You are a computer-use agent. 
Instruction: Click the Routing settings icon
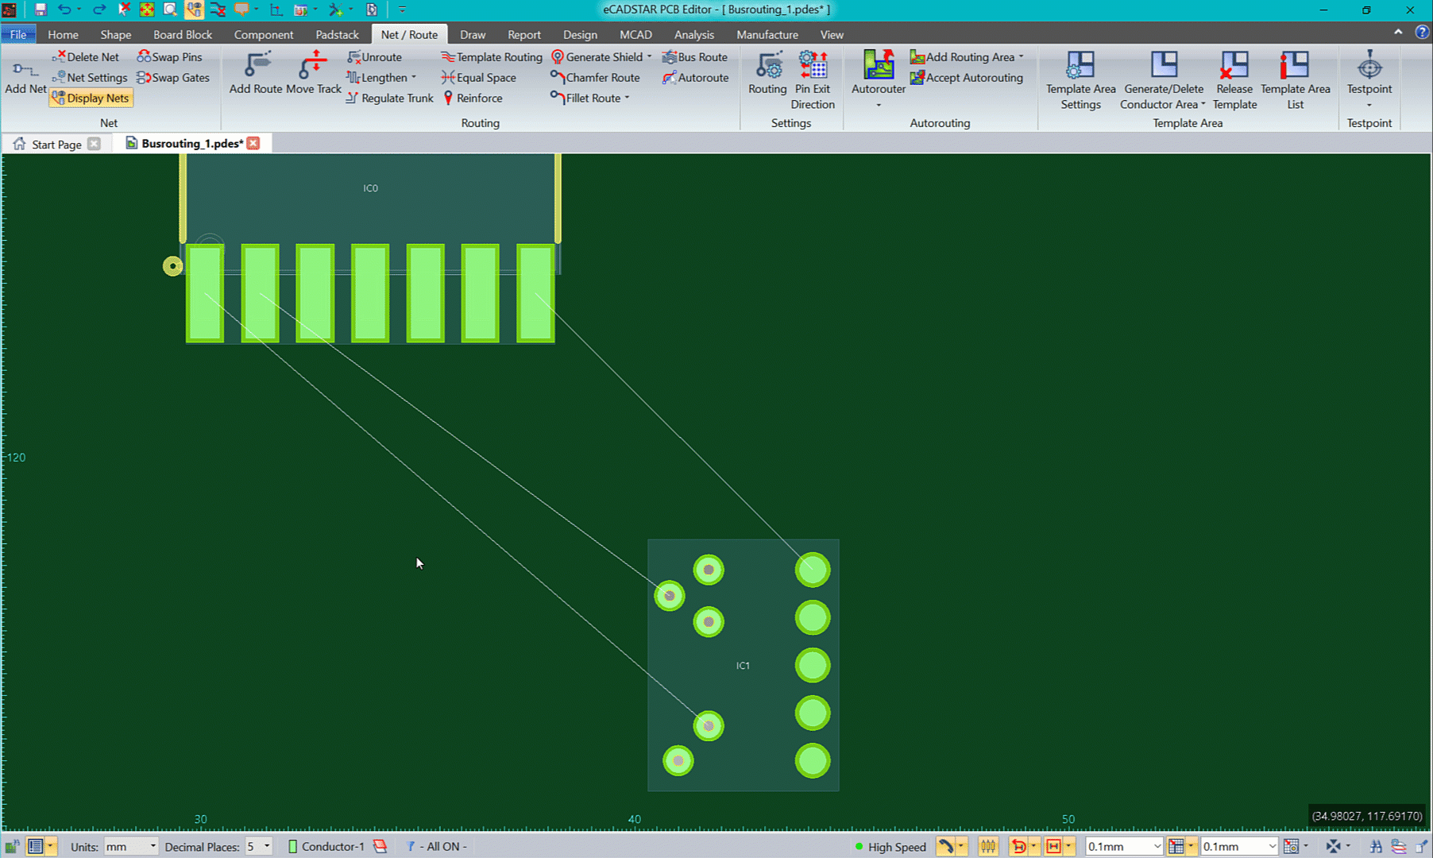(x=767, y=65)
